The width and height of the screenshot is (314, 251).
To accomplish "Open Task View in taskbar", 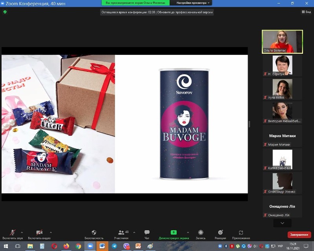I will pyautogui.click(x=18, y=246).
